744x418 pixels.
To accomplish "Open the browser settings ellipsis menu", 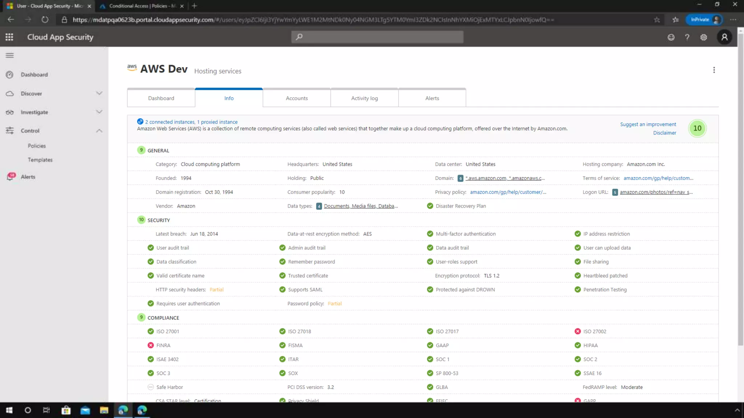I will (733, 20).
